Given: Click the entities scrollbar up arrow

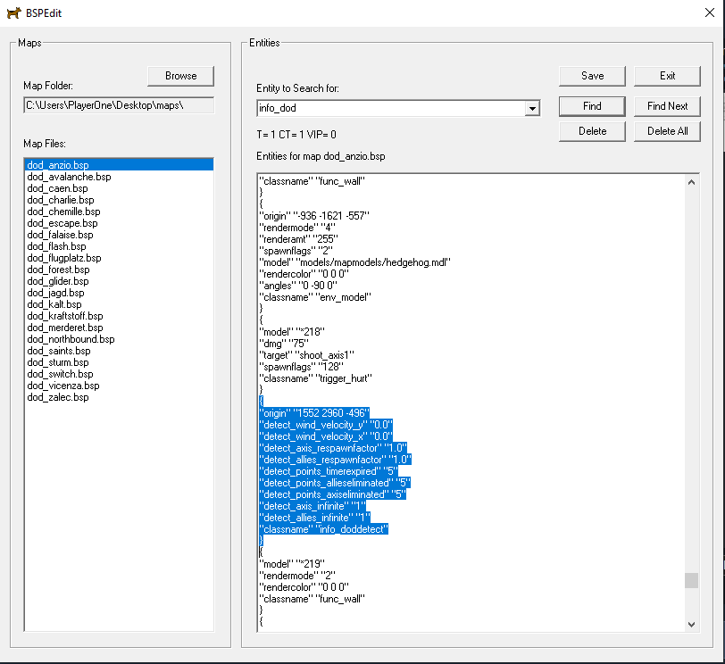Looking at the screenshot, I should tap(691, 182).
